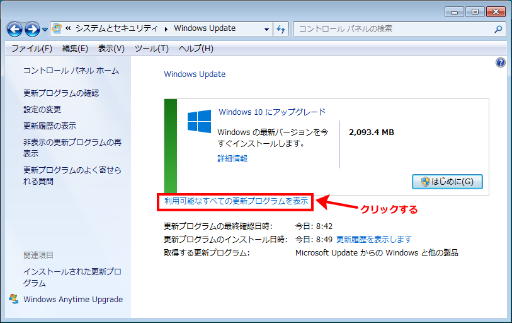Open the ヘルプ(H) menu
This screenshot has width=512, height=323.
(196, 49)
